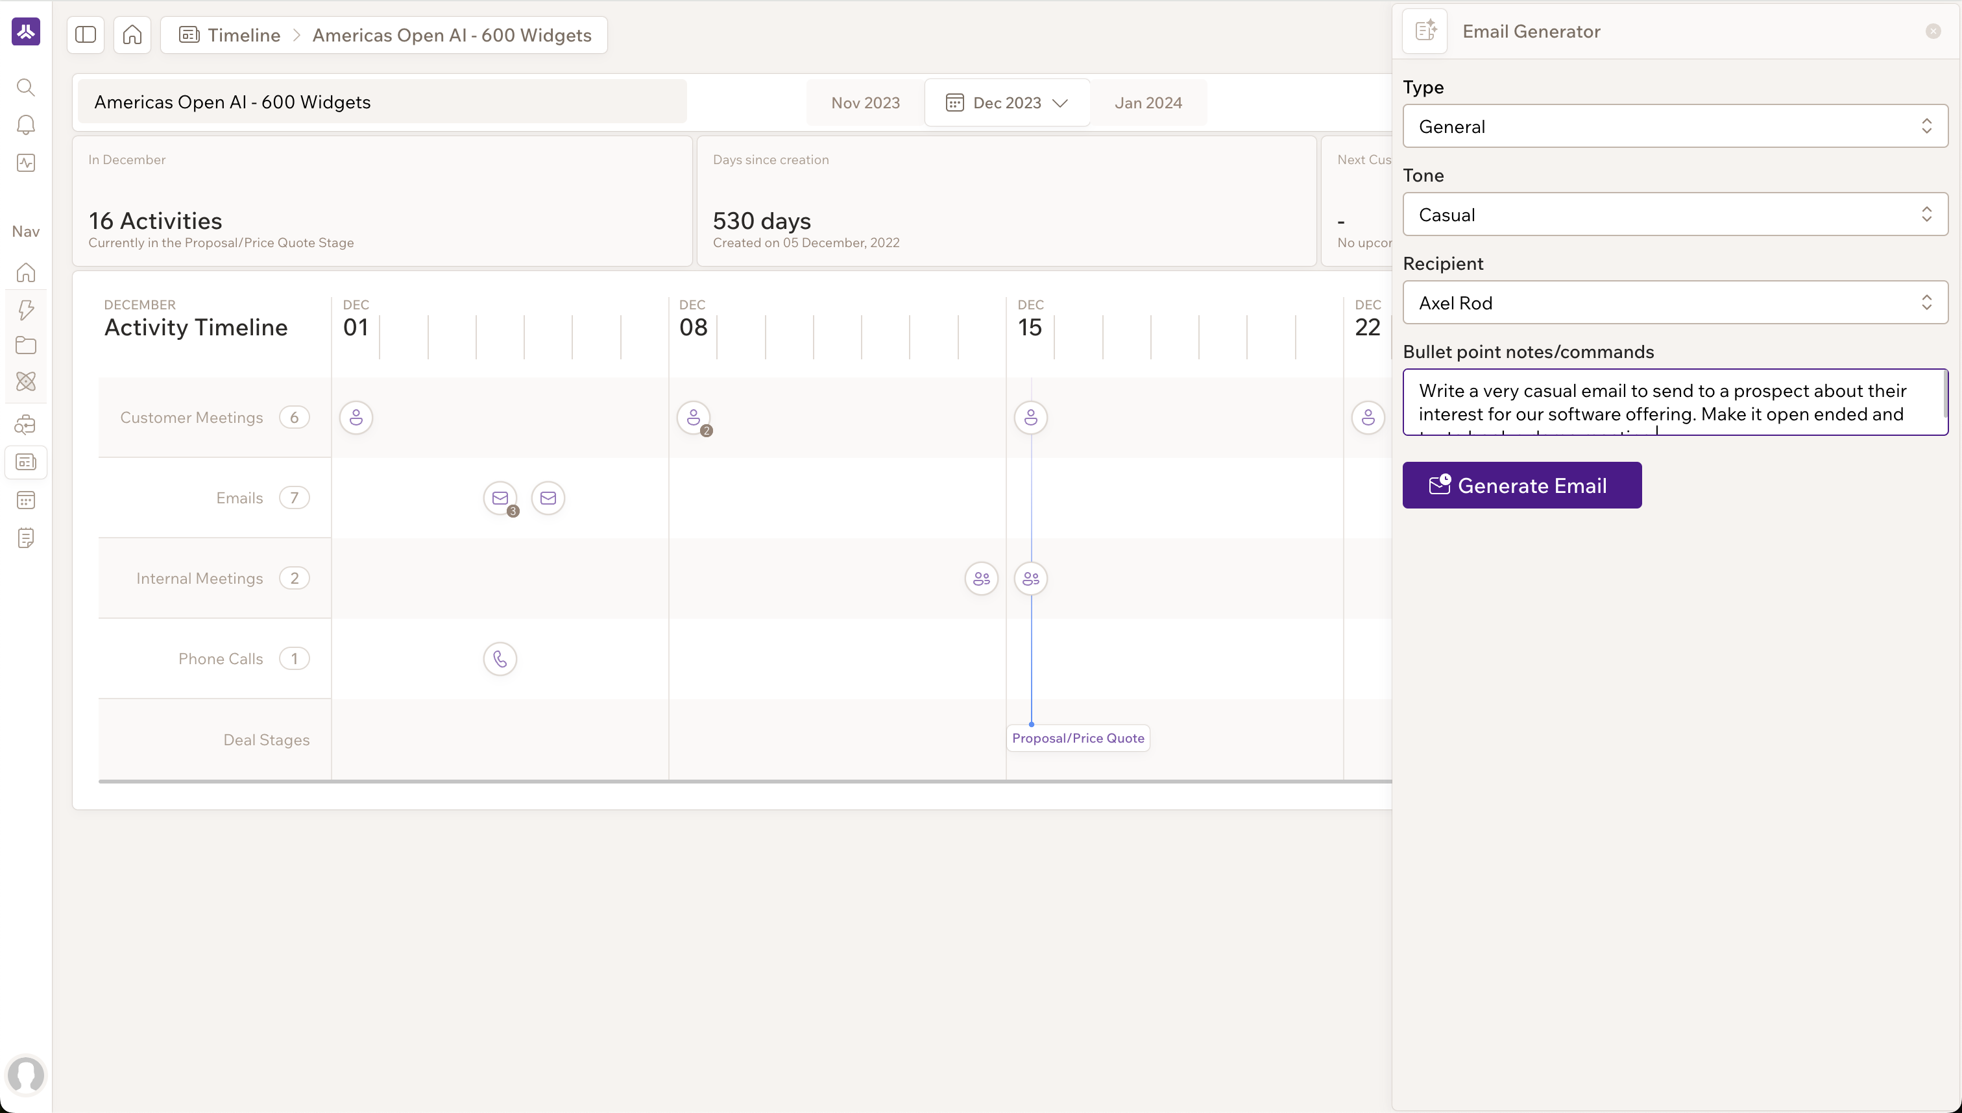Open the phone call activity marker

click(500, 659)
